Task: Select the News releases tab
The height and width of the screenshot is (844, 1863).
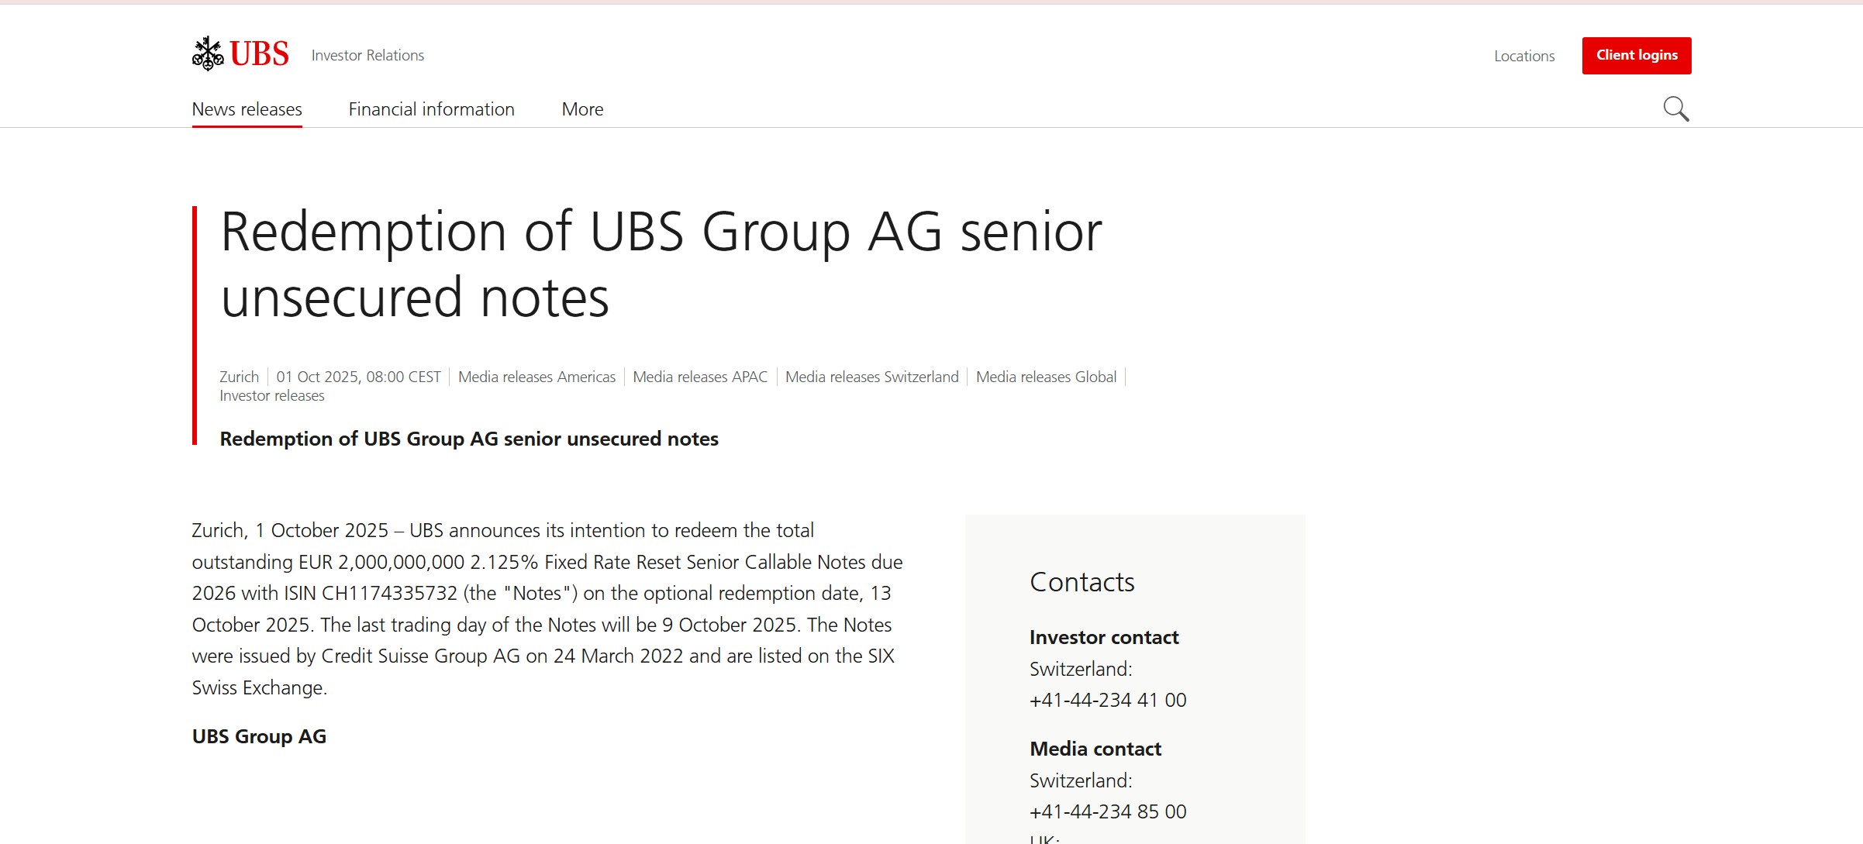Action: point(247,109)
